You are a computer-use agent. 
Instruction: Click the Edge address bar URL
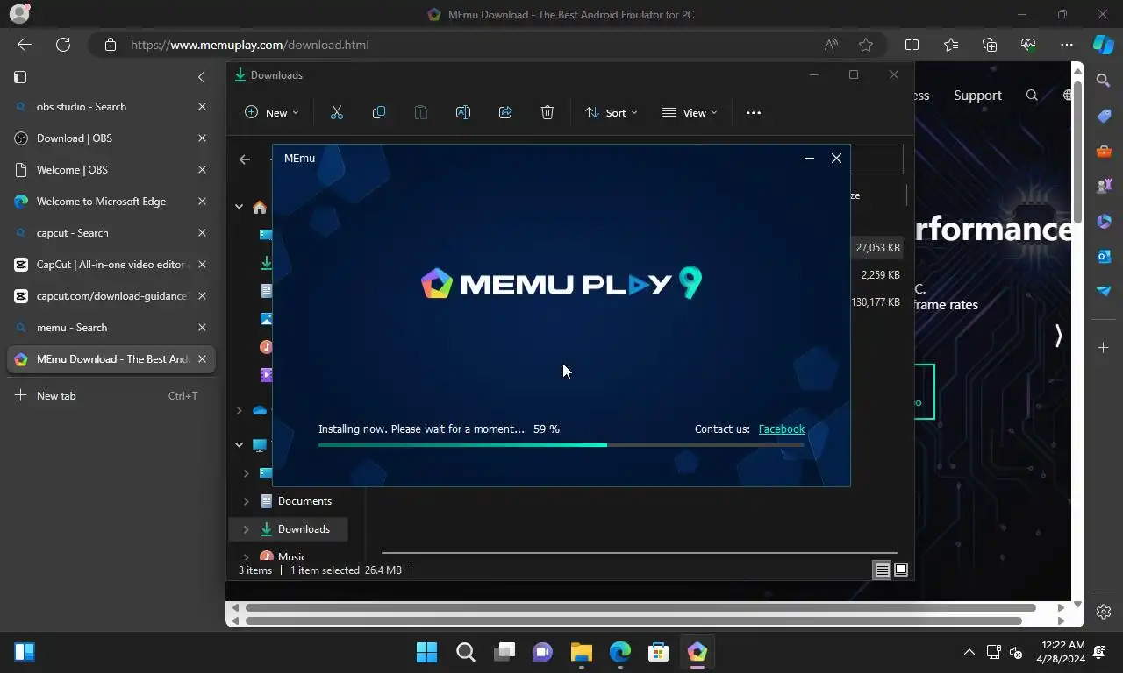tap(250, 45)
